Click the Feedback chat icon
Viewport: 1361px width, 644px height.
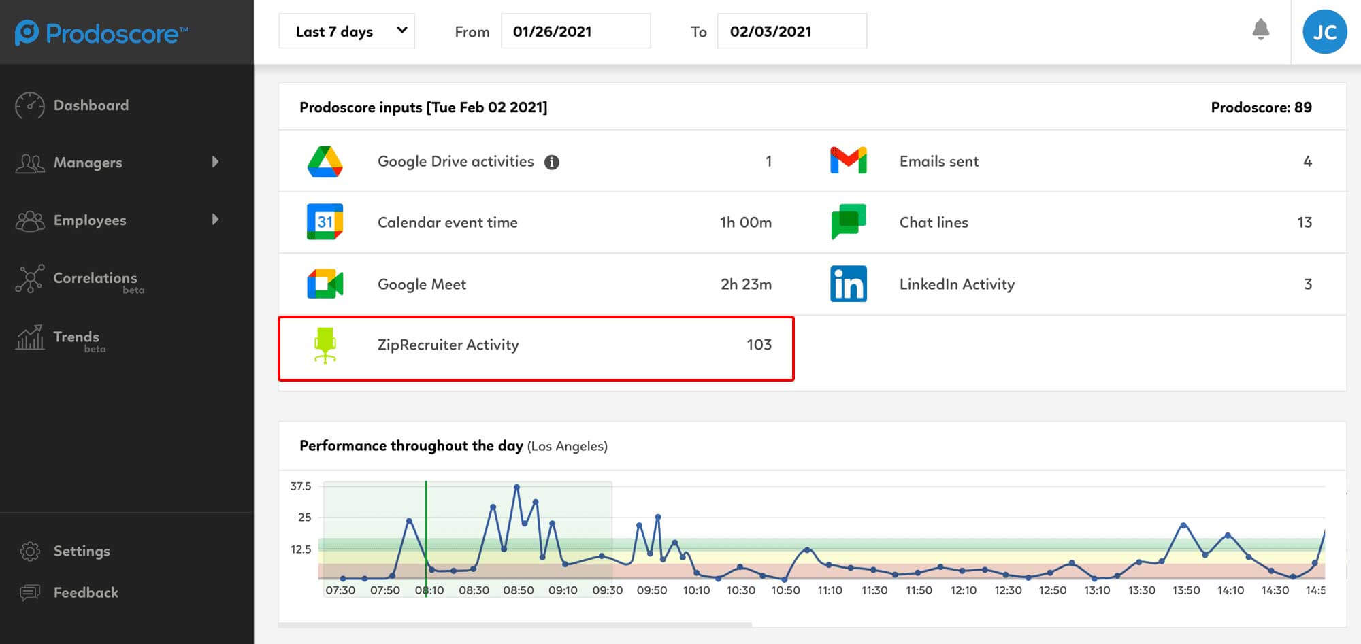click(30, 593)
